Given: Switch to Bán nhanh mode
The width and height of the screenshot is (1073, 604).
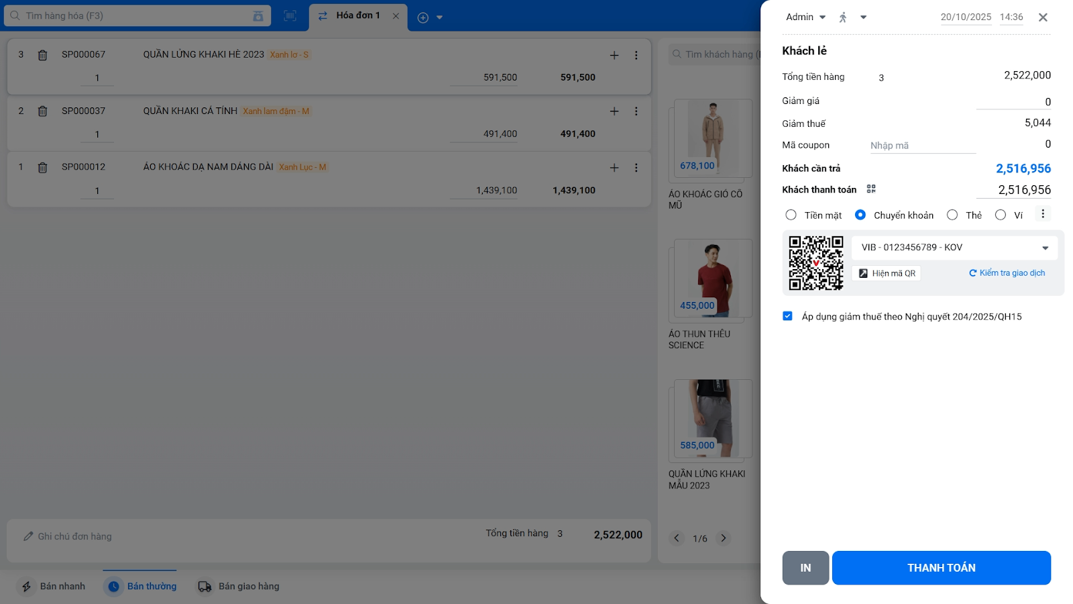Looking at the screenshot, I should [x=53, y=587].
